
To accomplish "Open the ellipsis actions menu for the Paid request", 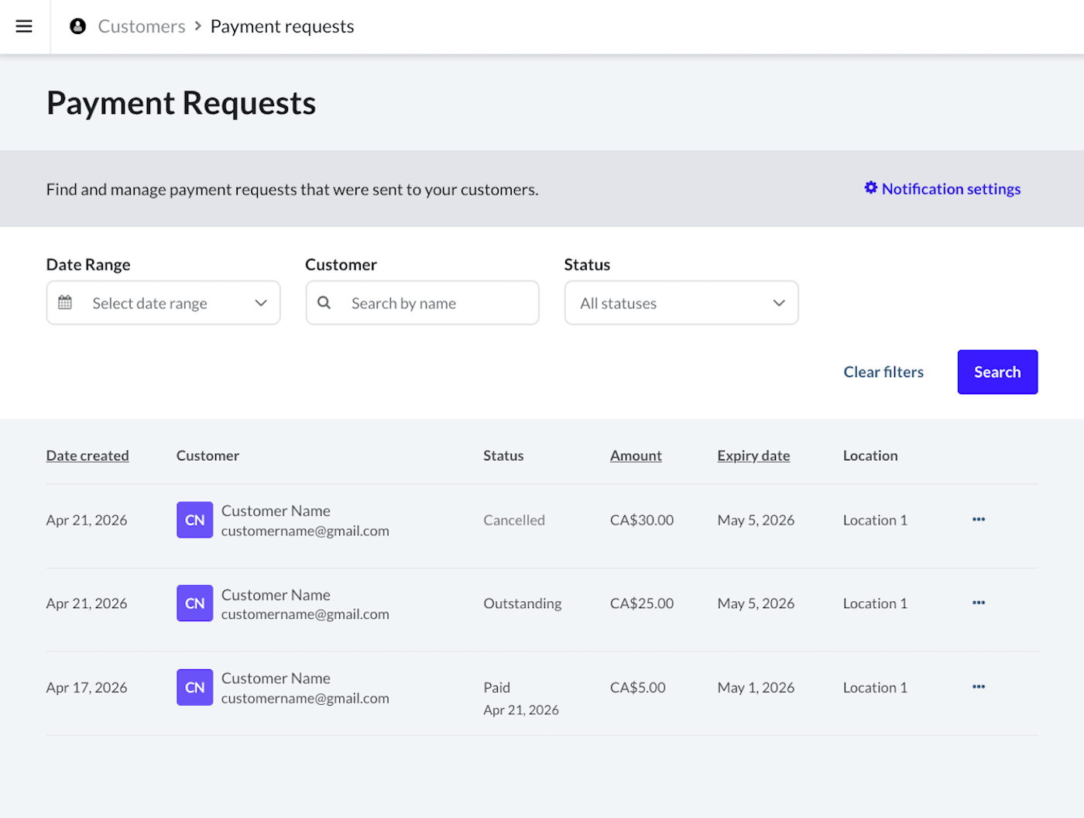I will [x=978, y=686].
